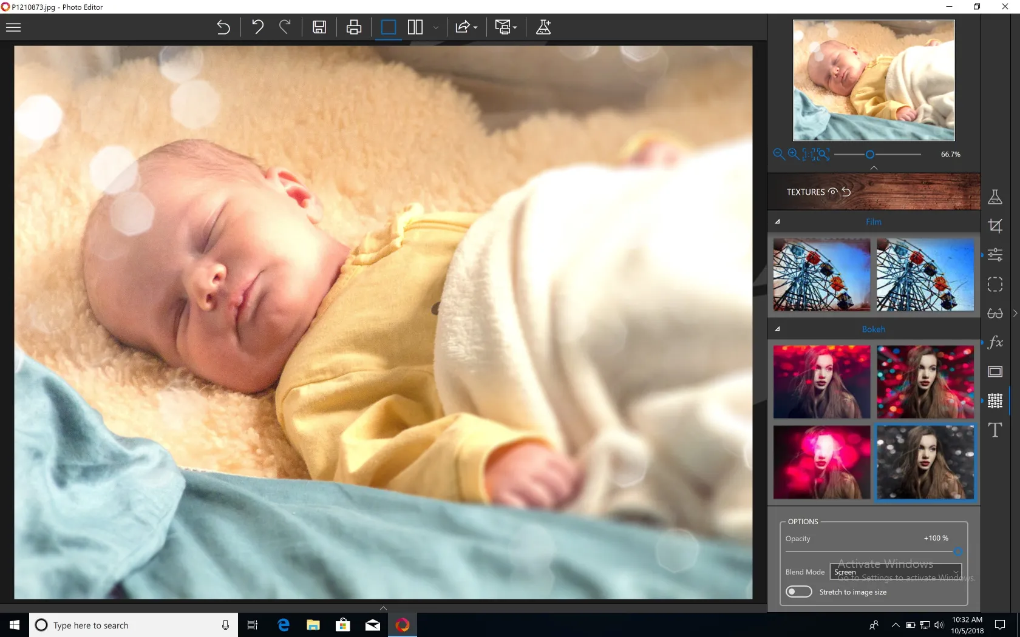
Task: Toggle texture visibility with the eye icon
Action: pyautogui.click(x=832, y=192)
